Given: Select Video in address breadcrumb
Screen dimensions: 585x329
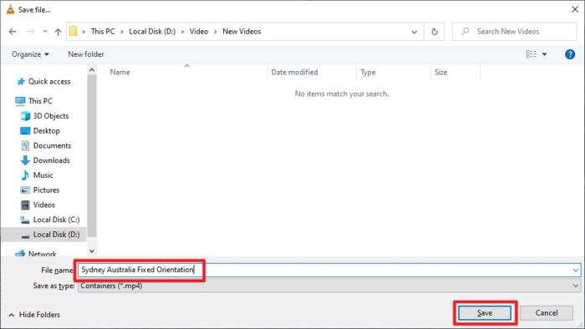Looking at the screenshot, I should (x=199, y=31).
